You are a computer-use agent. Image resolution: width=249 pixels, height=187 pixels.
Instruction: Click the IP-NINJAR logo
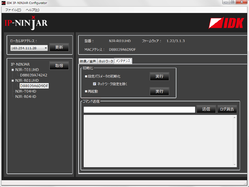pos(26,23)
